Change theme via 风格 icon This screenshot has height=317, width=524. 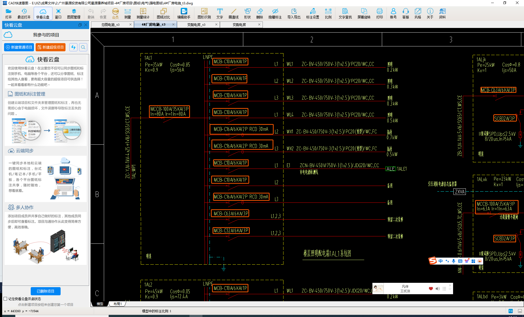(x=418, y=13)
